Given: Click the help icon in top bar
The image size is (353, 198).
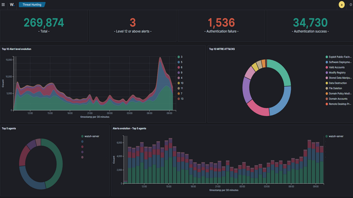Looking at the screenshot, I should click(351, 5).
